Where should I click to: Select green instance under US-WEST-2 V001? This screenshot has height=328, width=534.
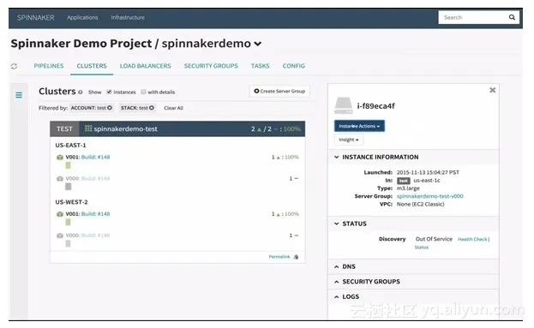tap(68, 222)
